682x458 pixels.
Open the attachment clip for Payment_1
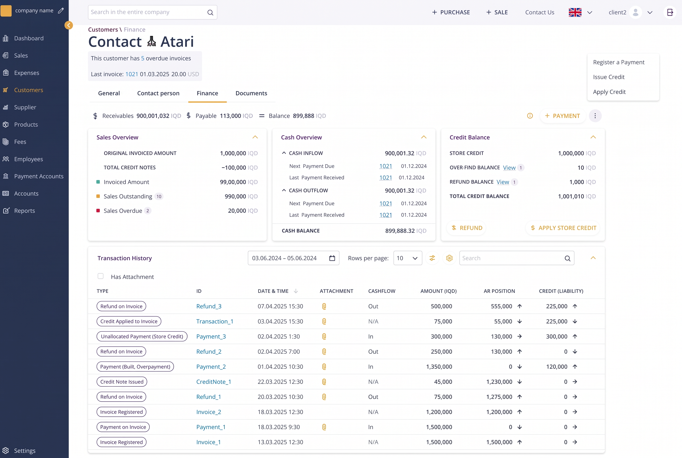(324, 427)
